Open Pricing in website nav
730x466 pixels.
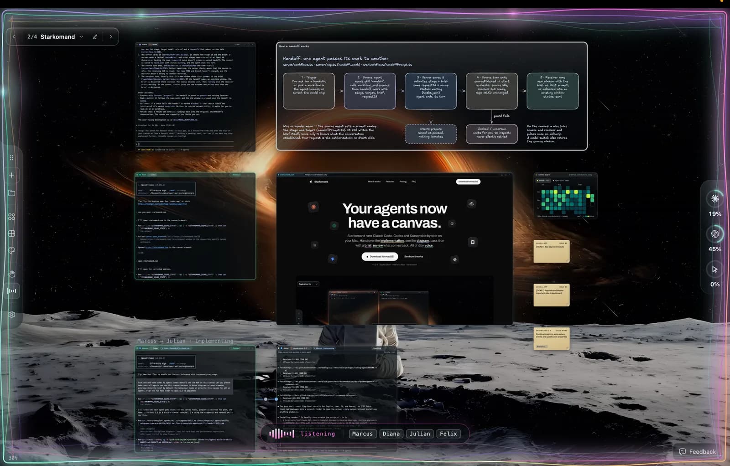point(403,182)
